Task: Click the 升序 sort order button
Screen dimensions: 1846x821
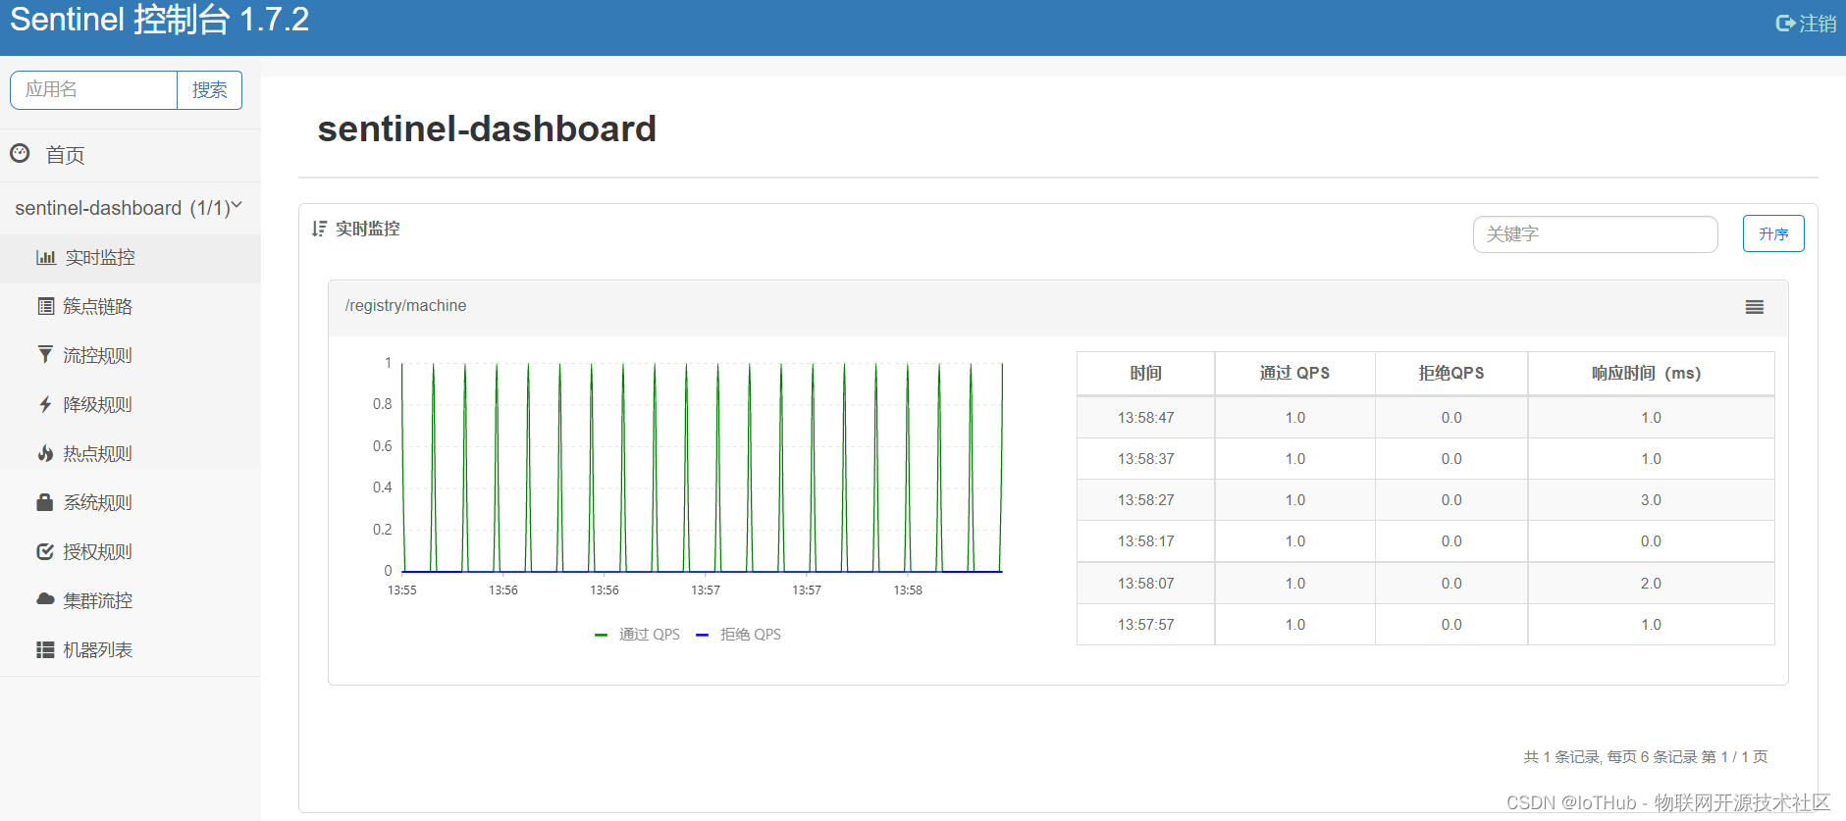Action: click(x=1773, y=233)
